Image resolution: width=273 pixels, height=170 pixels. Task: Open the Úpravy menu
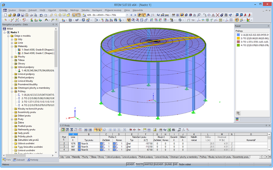22,10
